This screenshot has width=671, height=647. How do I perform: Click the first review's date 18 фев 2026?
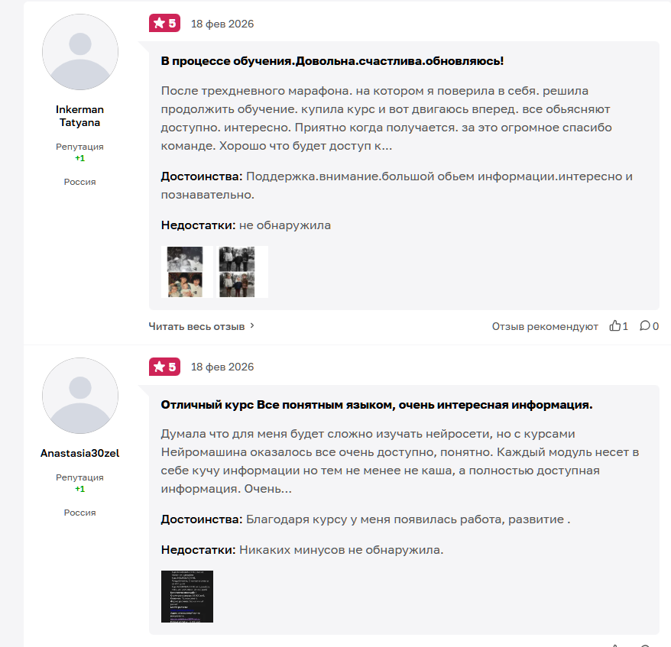(222, 24)
